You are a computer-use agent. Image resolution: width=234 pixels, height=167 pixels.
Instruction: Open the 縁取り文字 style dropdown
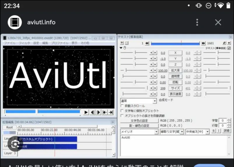[172, 132]
